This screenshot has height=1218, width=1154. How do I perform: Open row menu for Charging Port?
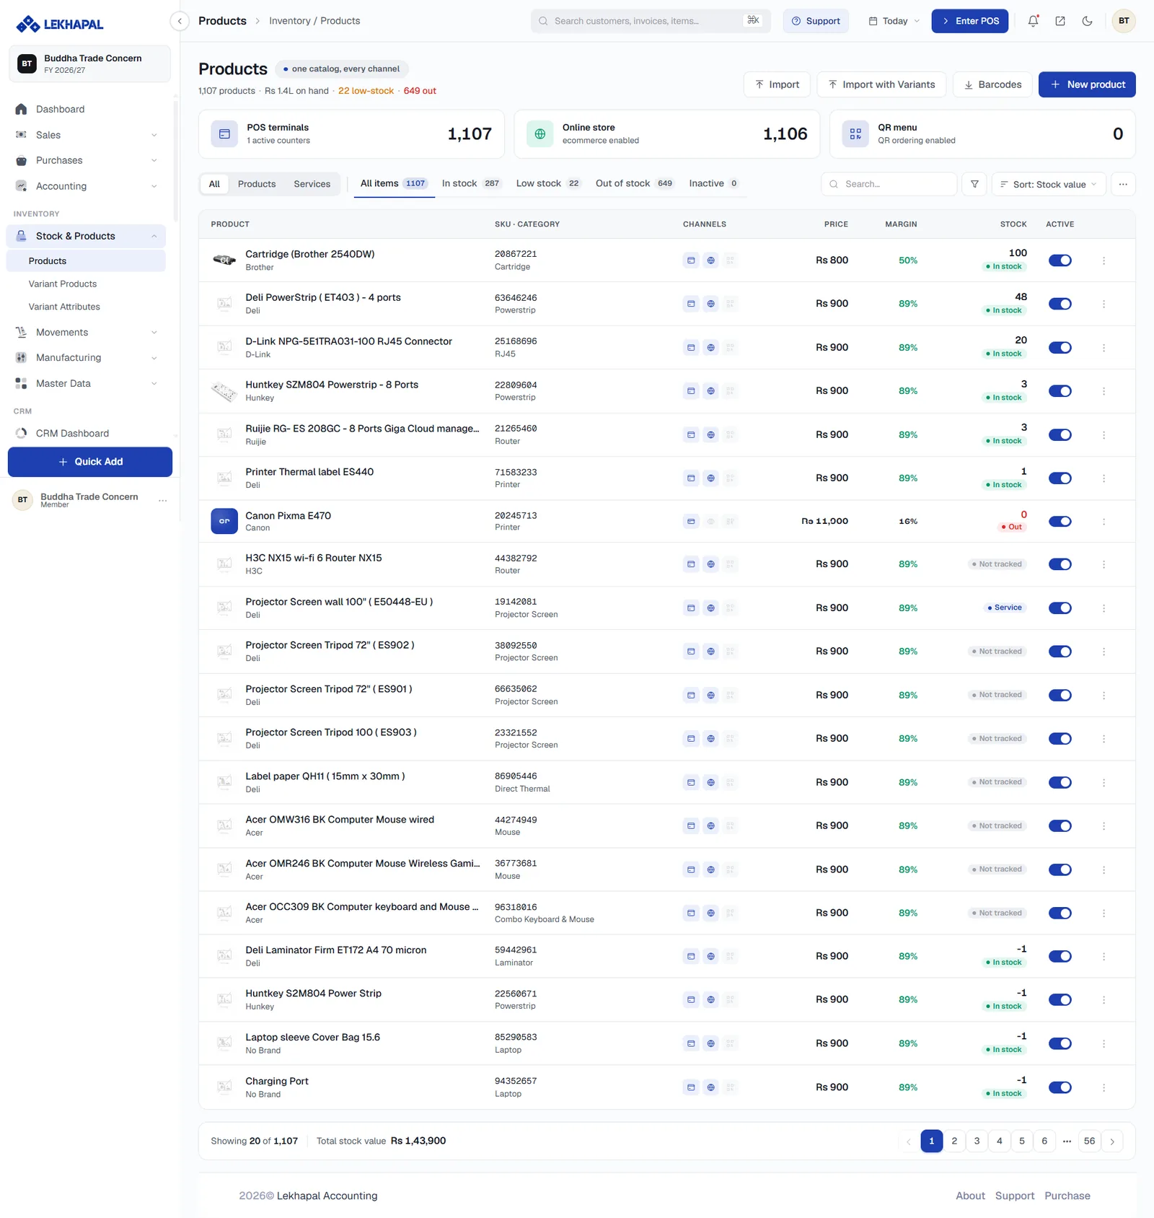(1104, 1087)
